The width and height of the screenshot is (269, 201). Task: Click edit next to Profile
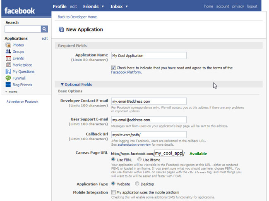click(x=73, y=7)
